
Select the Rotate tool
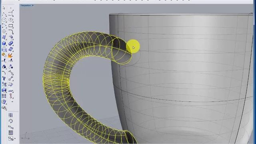pyautogui.click(x=11, y=84)
